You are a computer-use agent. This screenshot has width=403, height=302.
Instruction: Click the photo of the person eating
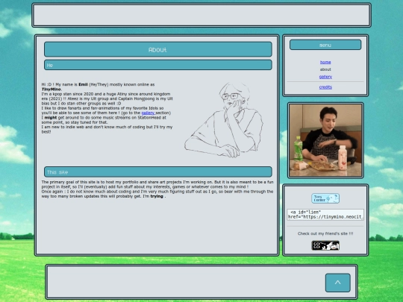[x=325, y=140]
